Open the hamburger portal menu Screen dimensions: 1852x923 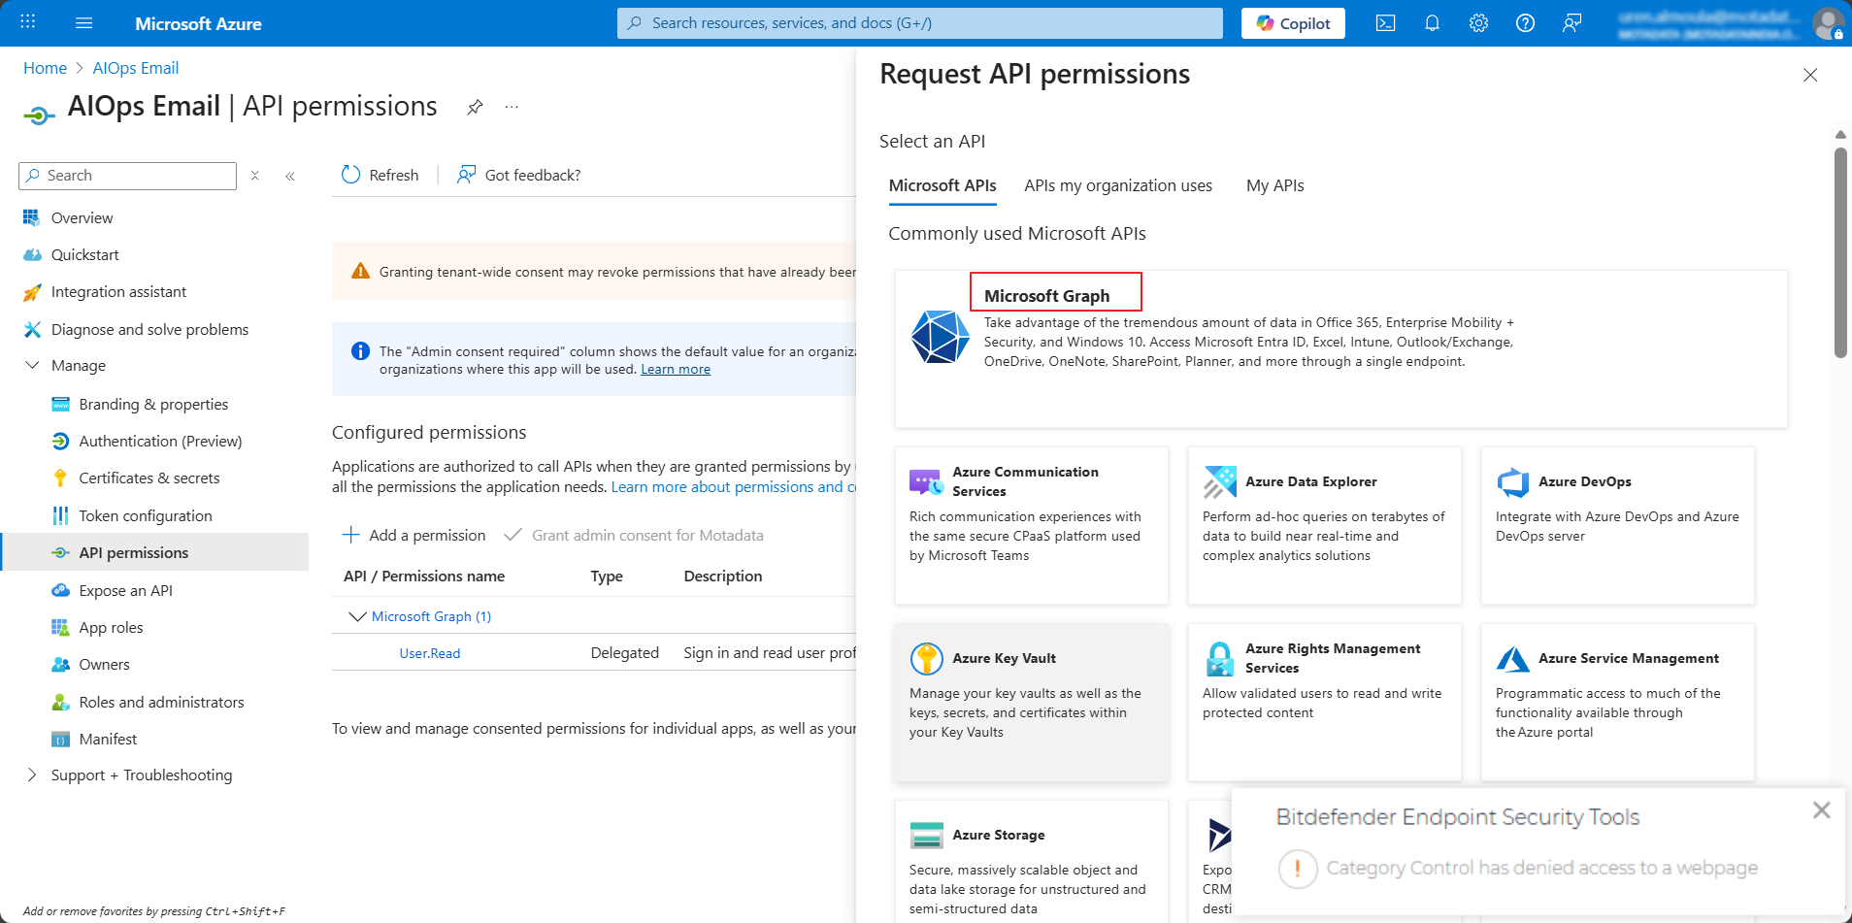point(83,22)
